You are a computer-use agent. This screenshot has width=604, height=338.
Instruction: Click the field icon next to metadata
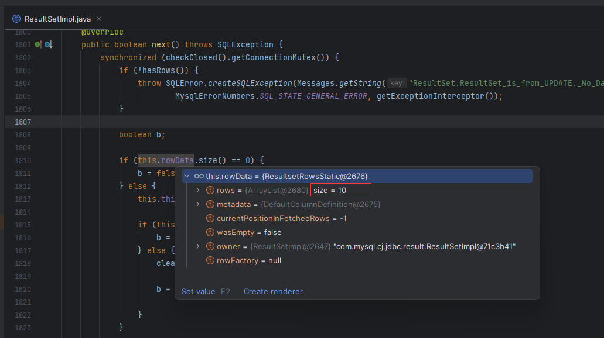(x=210, y=205)
